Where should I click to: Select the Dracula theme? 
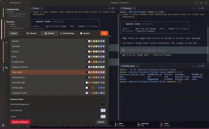pyautogui.click(x=58, y=51)
